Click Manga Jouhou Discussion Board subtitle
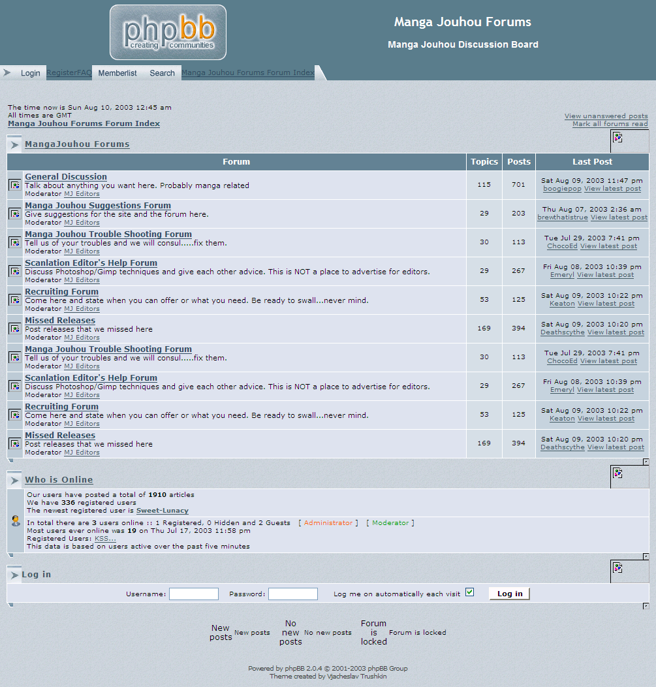The height and width of the screenshot is (687, 656). (463, 44)
